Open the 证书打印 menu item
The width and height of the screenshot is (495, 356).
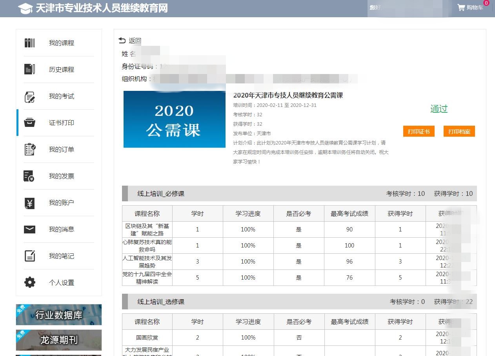pos(61,123)
